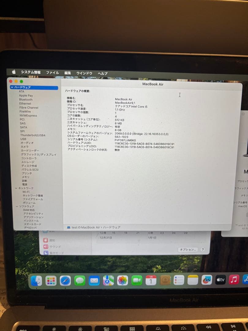Open the Mail app from the Dock
248x331 pixels.
tap(94, 280)
